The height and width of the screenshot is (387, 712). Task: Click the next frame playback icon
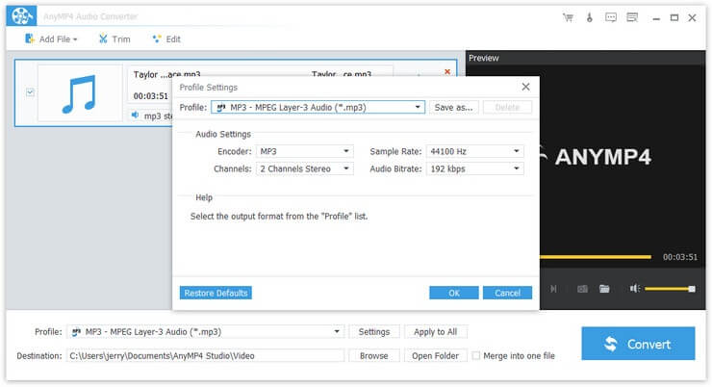pyautogui.click(x=553, y=288)
